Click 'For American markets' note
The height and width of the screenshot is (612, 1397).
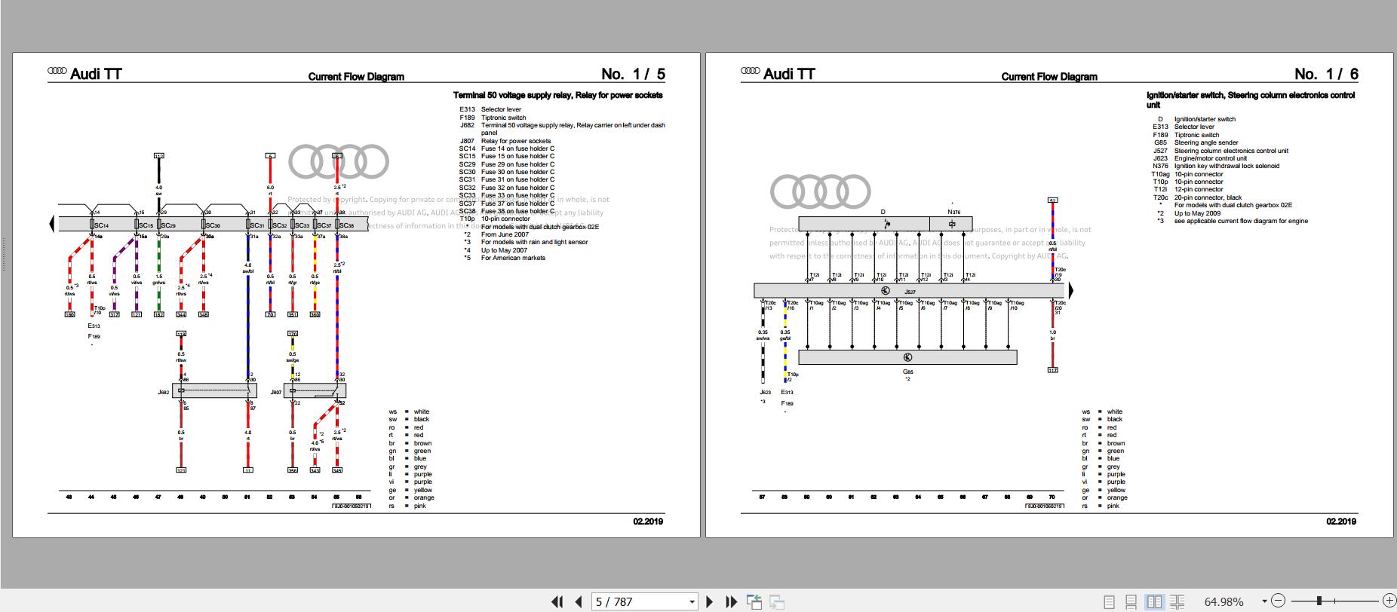pyautogui.click(x=513, y=258)
